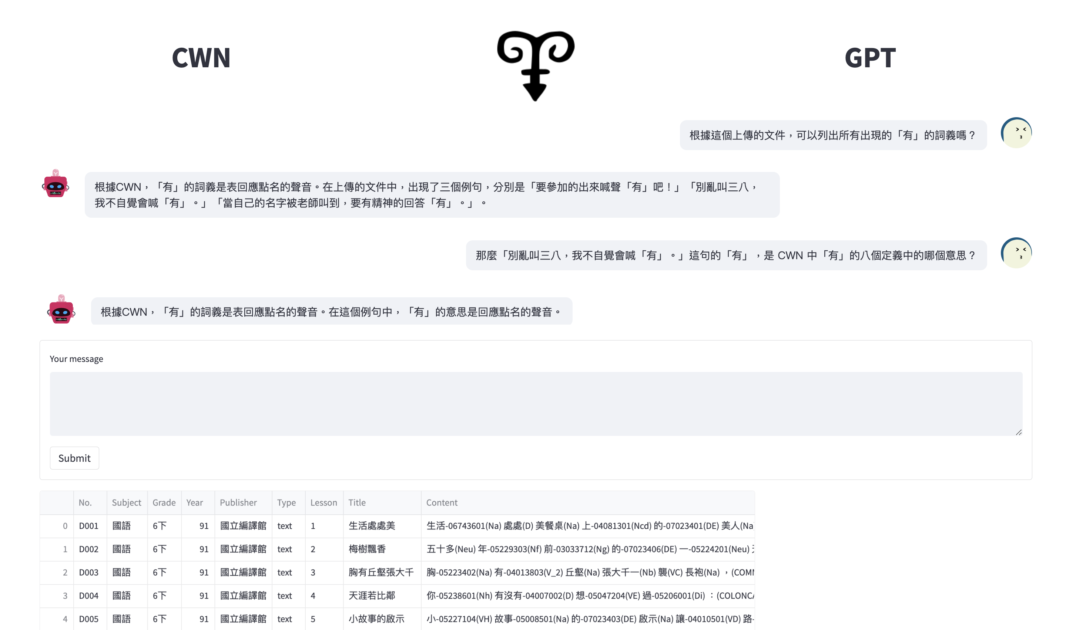Focus the Your message text area
Image resolution: width=1066 pixels, height=630 pixels.
535,403
